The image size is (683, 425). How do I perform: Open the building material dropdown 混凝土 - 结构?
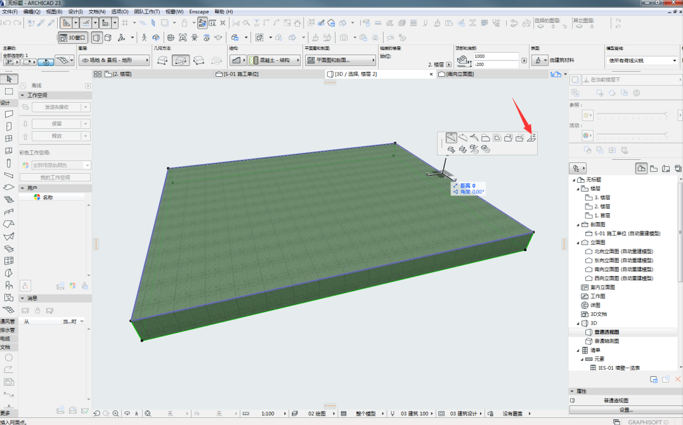click(273, 60)
